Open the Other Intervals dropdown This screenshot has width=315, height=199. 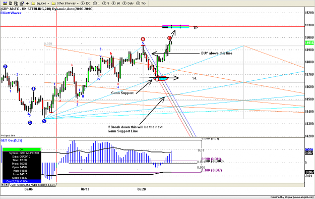click(65, 3)
